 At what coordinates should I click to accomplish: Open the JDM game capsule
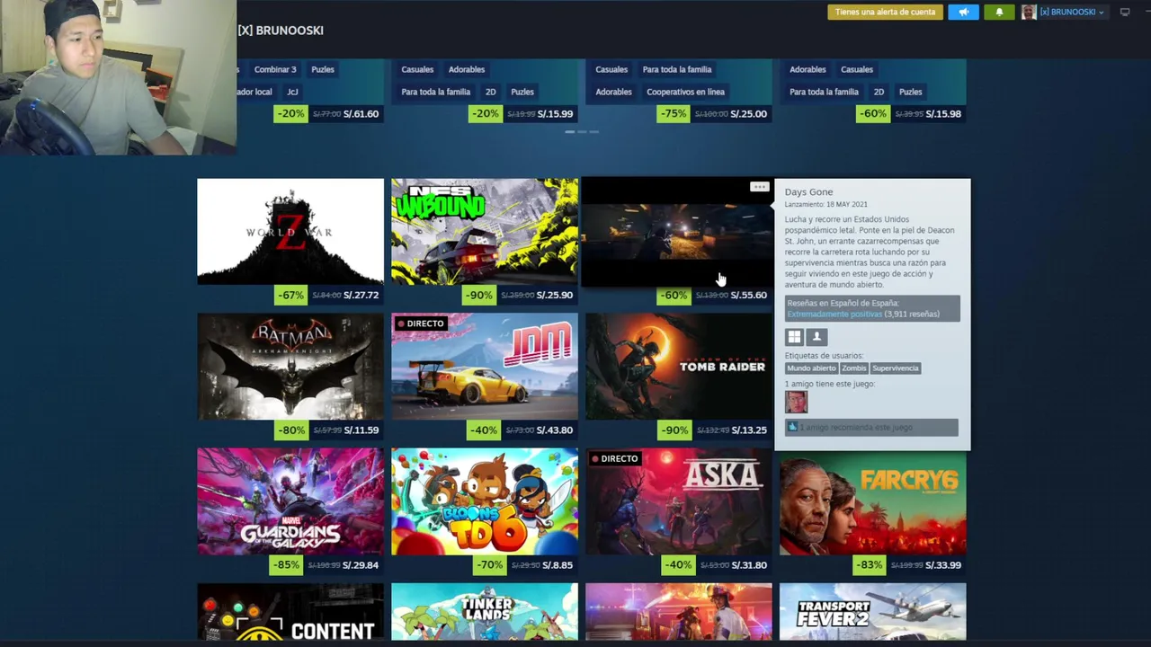coord(485,367)
